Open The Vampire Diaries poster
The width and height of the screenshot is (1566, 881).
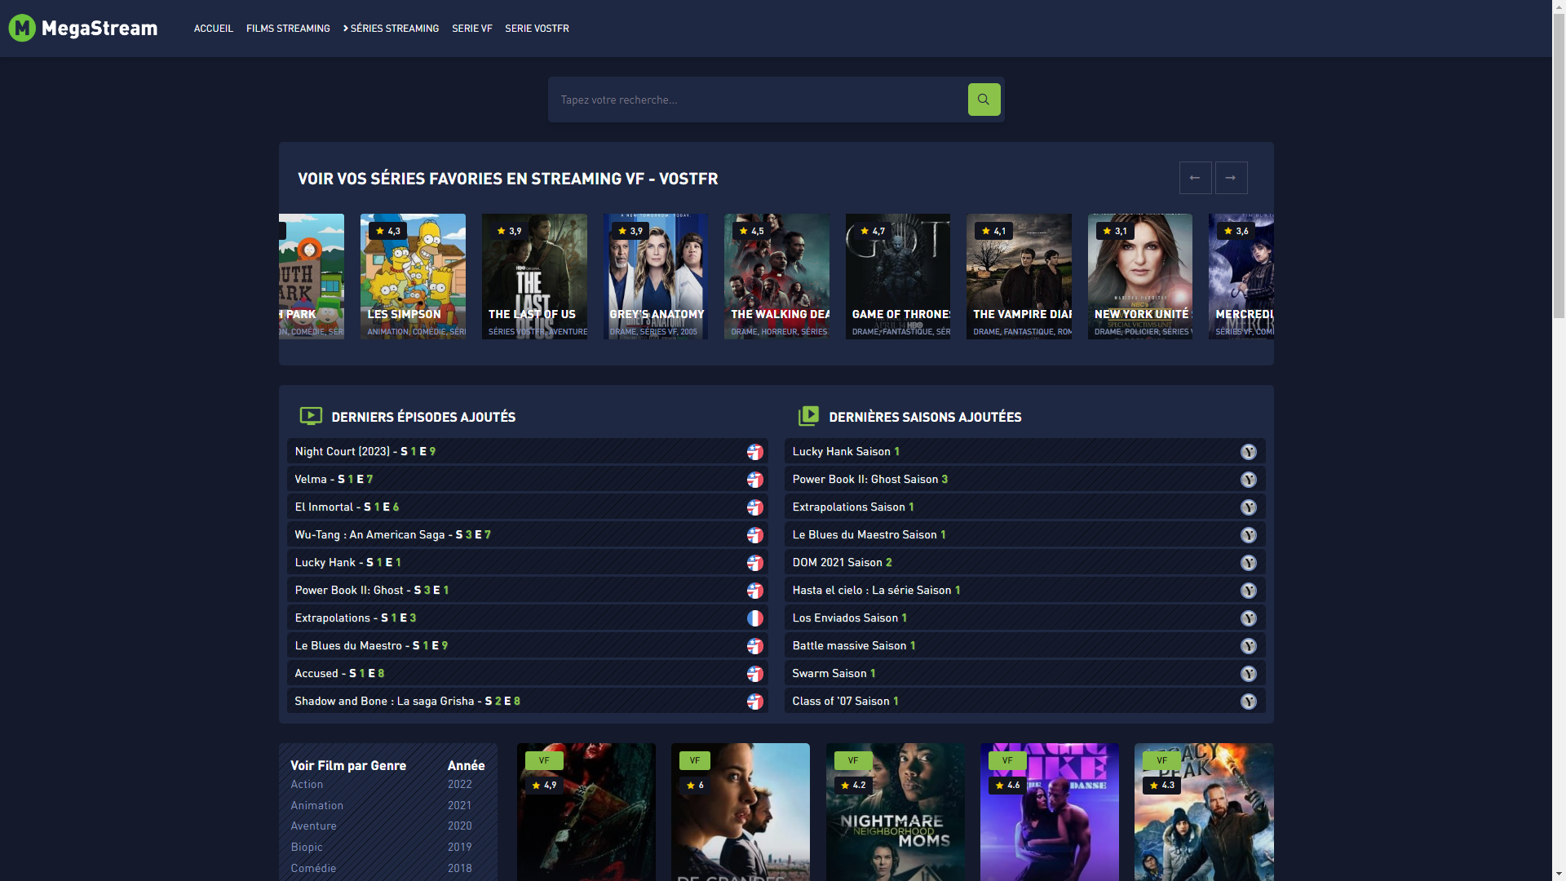click(1019, 277)
